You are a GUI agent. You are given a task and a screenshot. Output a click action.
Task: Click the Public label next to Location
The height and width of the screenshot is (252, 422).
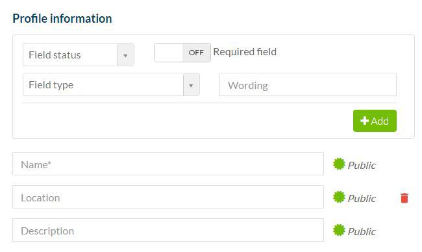pyautogui.click(x=362, y=199)
